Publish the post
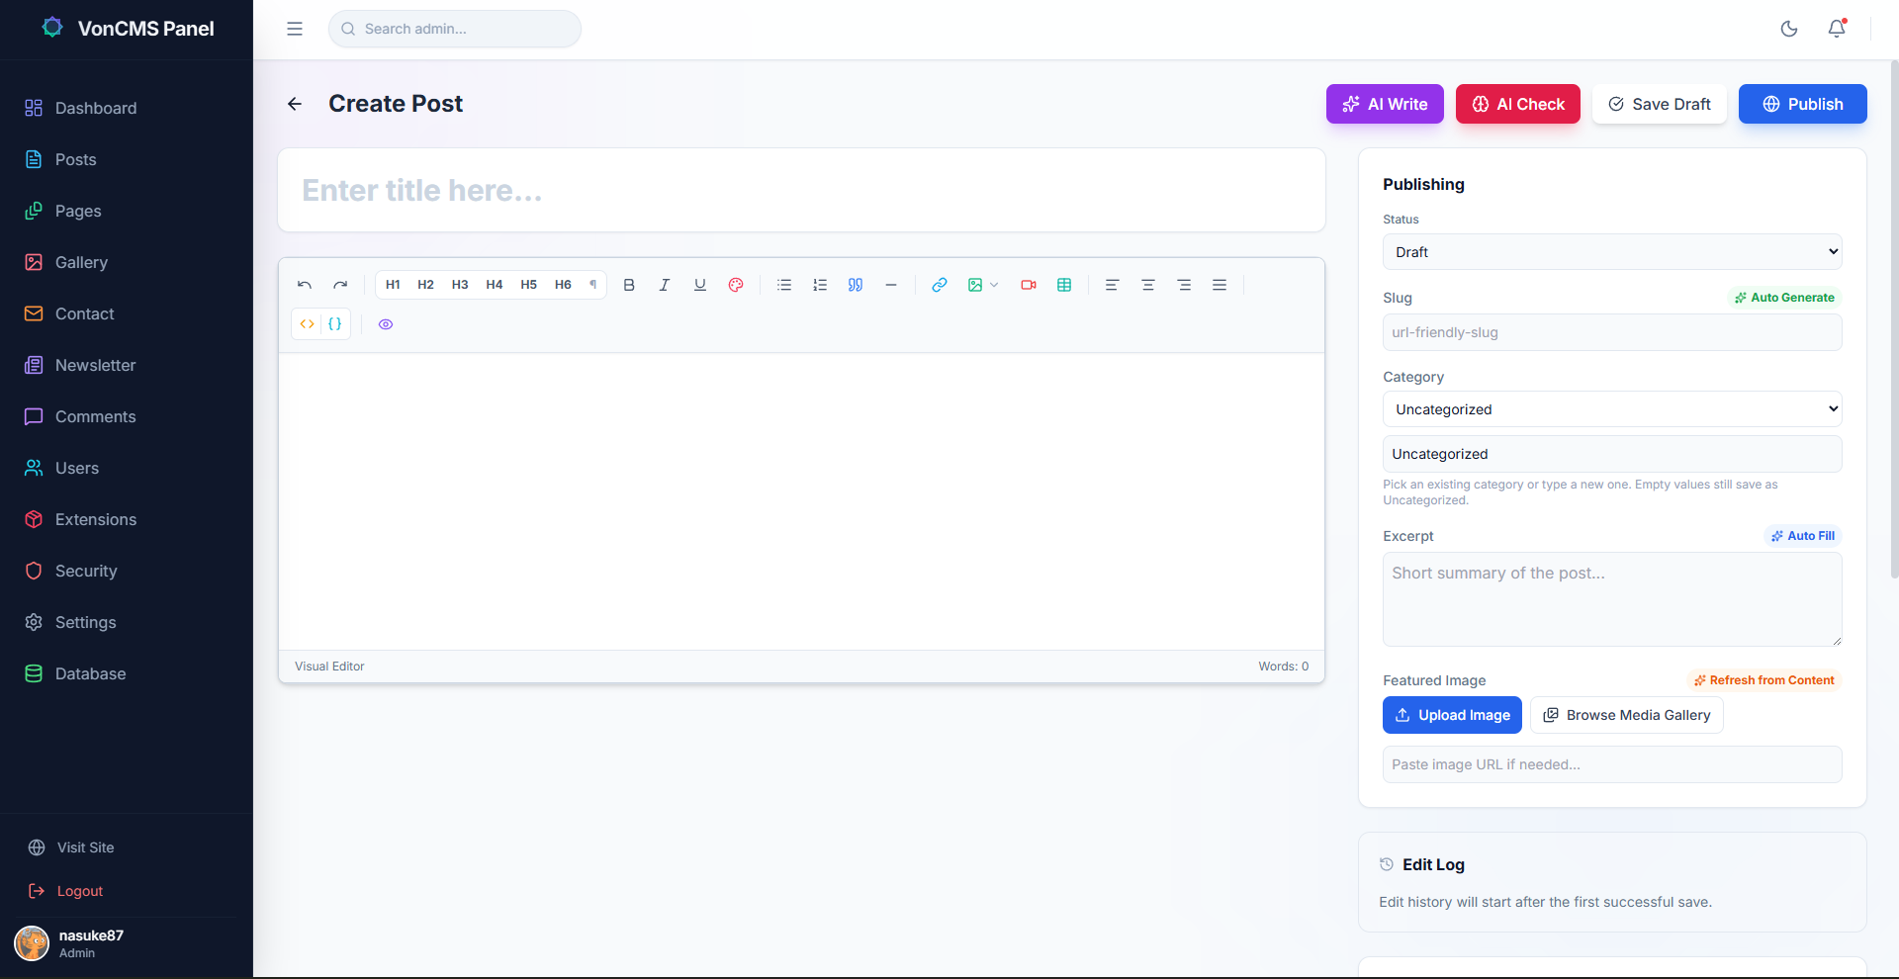The width and height of the screenshot is (1899, 979). tap(1802, 104)
